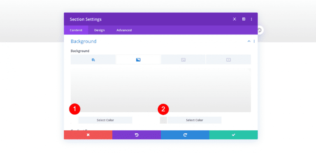
Task: Select the Background Gradient tab icon
Action: coord(138,60)
